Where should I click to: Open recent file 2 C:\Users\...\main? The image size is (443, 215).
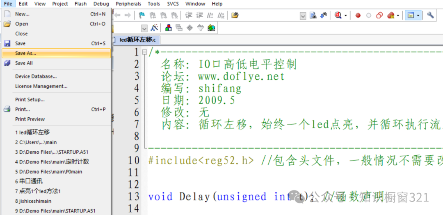tap(56, 142)
